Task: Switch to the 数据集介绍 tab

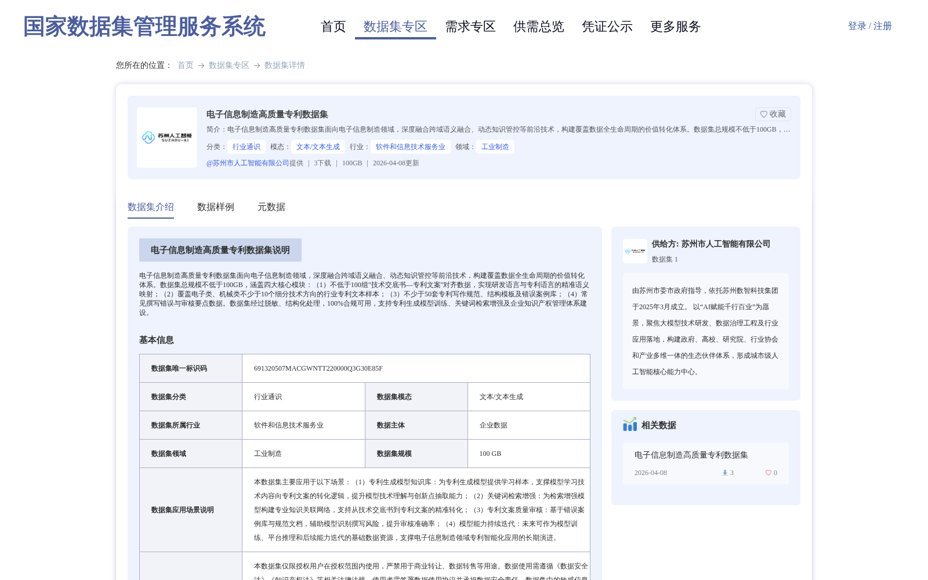Action: [151, 207]
